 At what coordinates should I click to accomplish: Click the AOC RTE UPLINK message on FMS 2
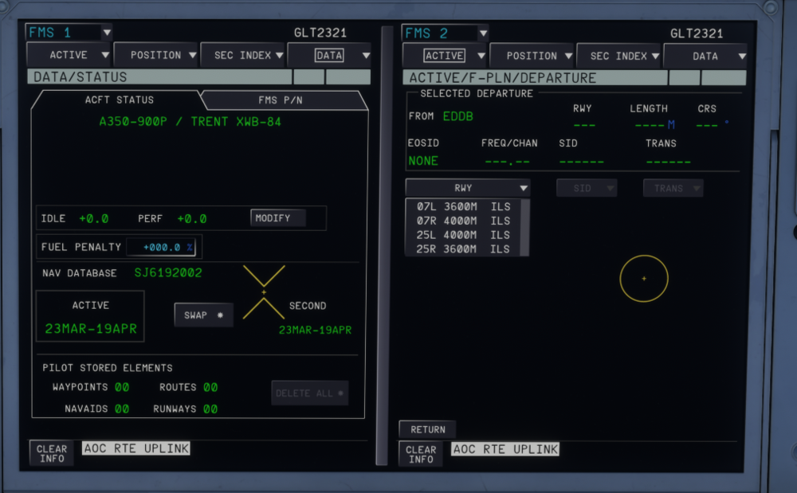(505, 449)
